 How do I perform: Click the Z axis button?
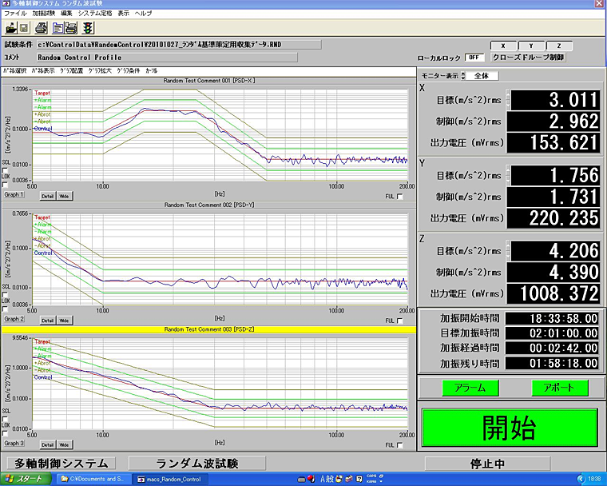click(559, 46)
